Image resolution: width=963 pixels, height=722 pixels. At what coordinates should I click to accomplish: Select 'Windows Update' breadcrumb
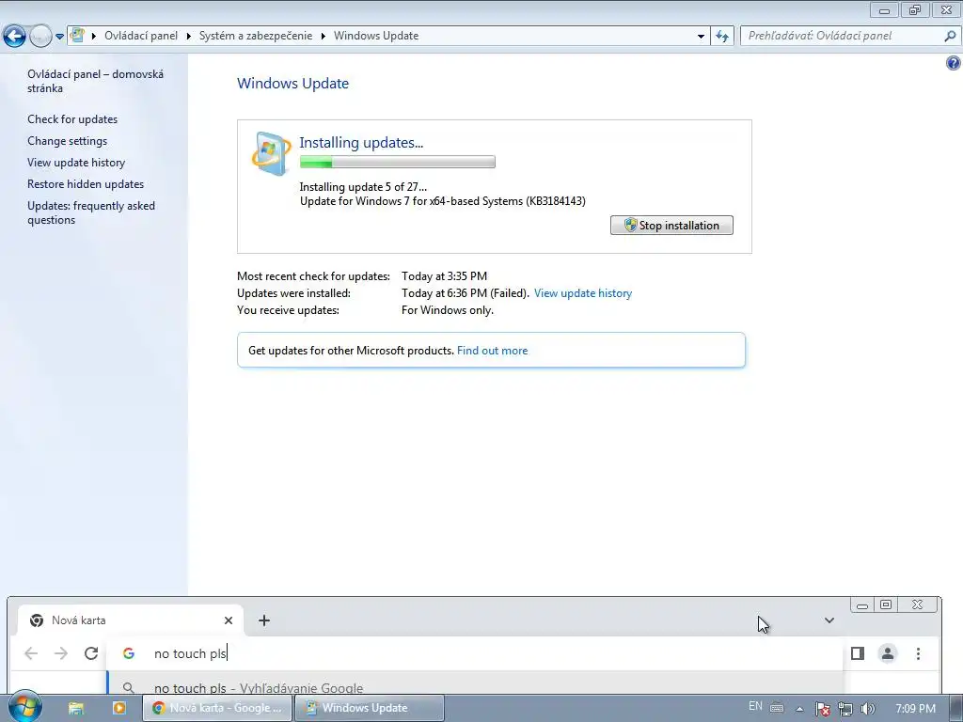click(x=376, y=36)
